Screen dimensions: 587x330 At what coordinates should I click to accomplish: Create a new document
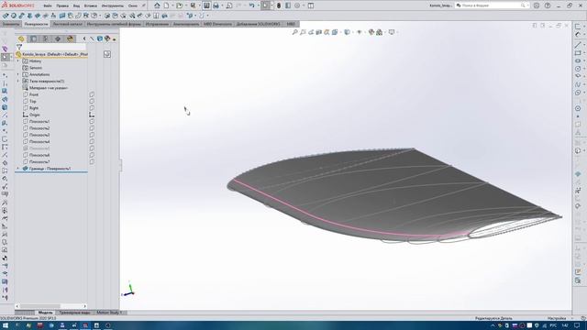(166, 5)
